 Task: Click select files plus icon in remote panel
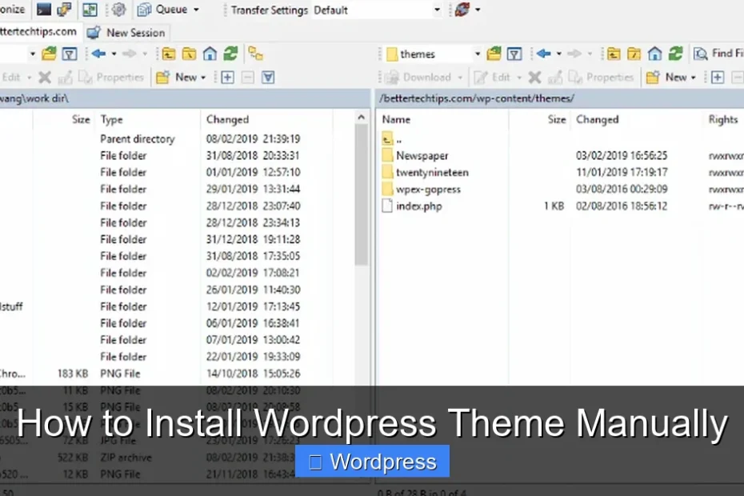click(718, 77)
